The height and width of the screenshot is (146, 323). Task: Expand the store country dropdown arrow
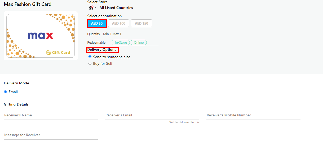(x=95, y=8)
